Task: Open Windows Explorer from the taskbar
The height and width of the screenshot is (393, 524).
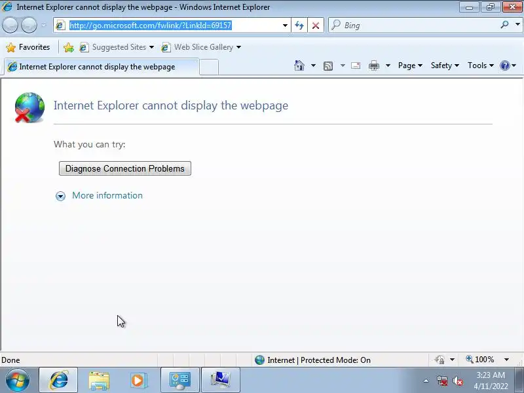Action: (x=99, y=381)
